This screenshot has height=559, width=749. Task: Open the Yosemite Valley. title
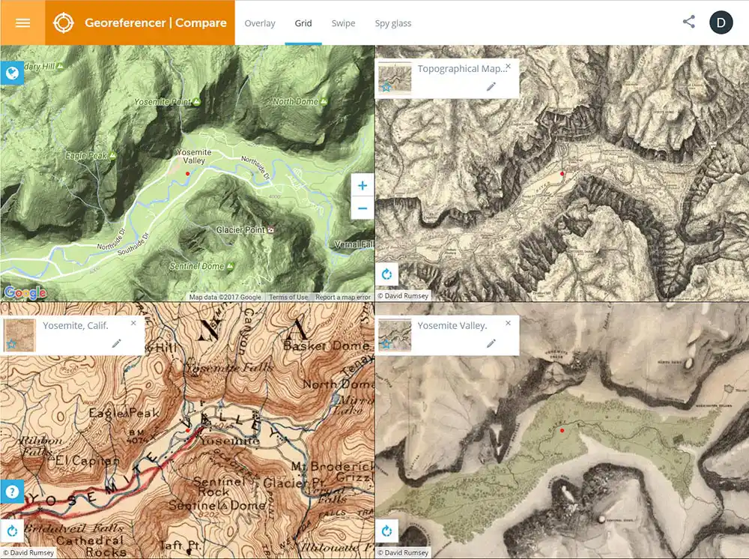[x=452, y=325]
